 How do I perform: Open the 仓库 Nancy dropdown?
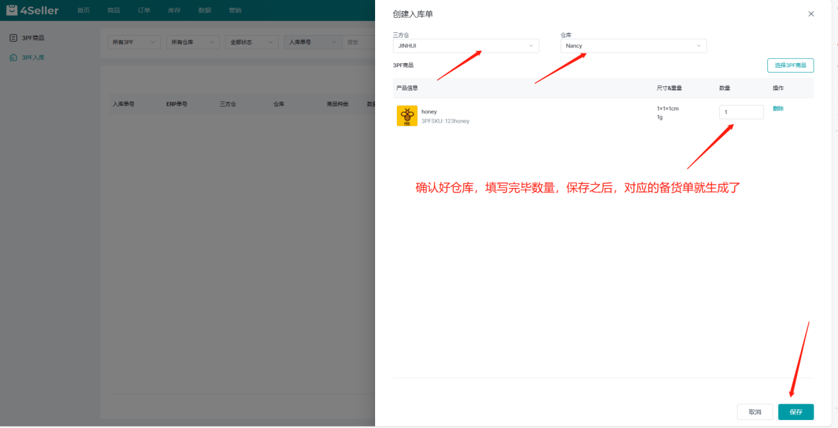tap(633, 46)
